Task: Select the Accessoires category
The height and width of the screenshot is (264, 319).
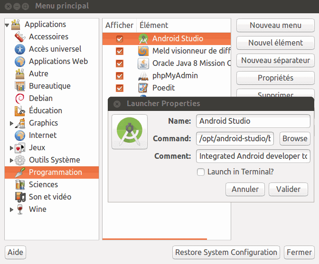Action: point(48,37)
